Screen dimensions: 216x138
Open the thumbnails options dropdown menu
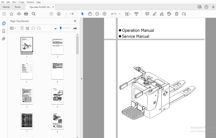(13, 28)
